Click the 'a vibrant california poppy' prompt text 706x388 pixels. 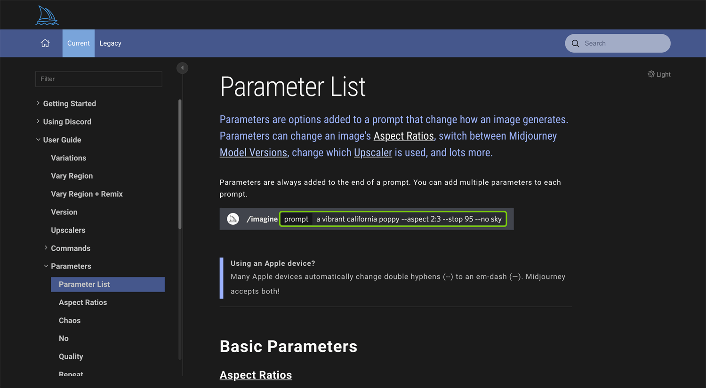pyautogui.click(x=358, y=219)
